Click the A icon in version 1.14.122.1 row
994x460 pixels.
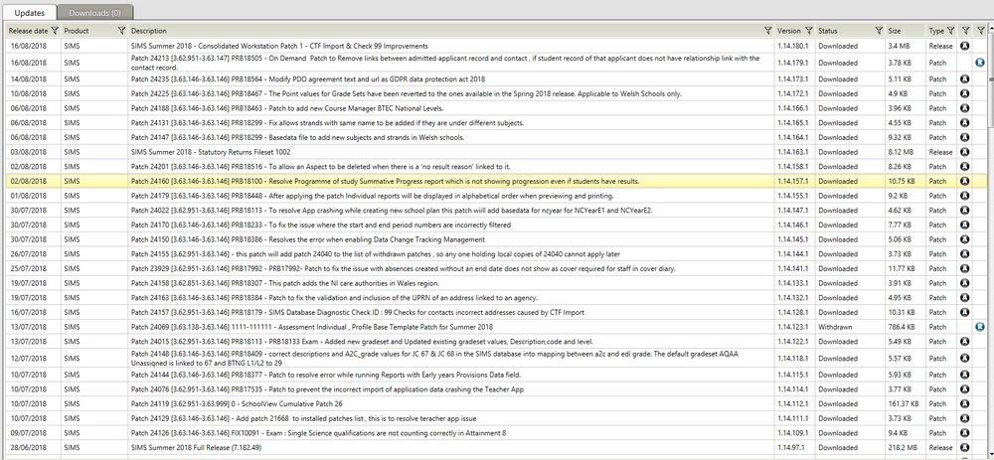point(965,342)
